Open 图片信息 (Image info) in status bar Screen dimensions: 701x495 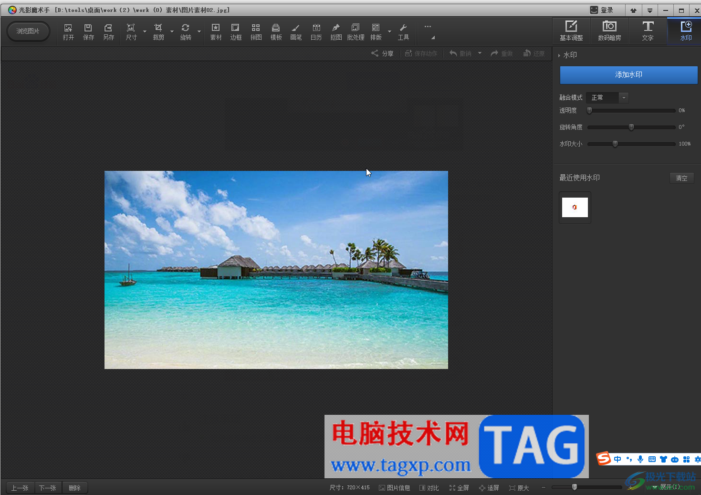point(395,488)
